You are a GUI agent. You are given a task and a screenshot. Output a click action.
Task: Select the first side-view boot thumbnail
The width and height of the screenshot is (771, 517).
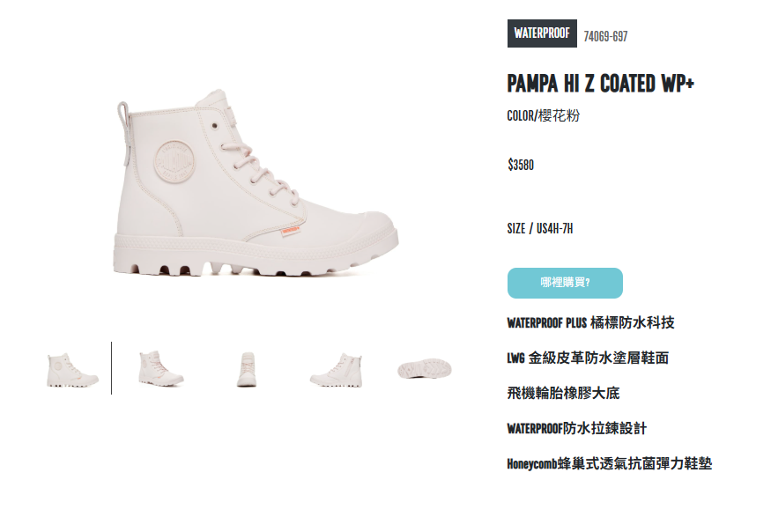pos(72,370)
